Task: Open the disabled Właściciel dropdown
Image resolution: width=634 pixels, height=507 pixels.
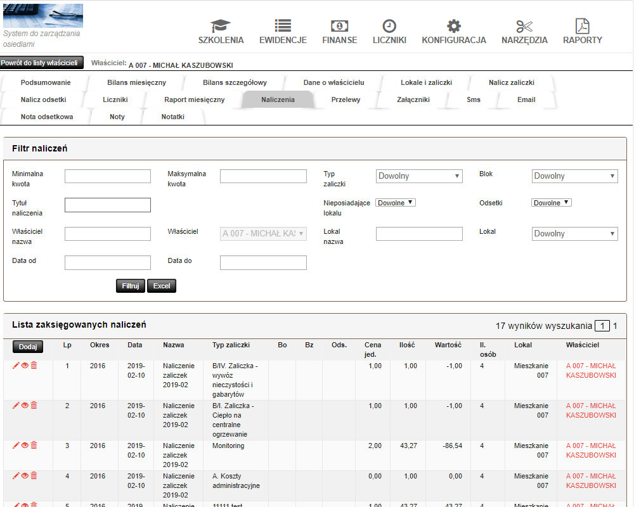Action: click(263, 234)
